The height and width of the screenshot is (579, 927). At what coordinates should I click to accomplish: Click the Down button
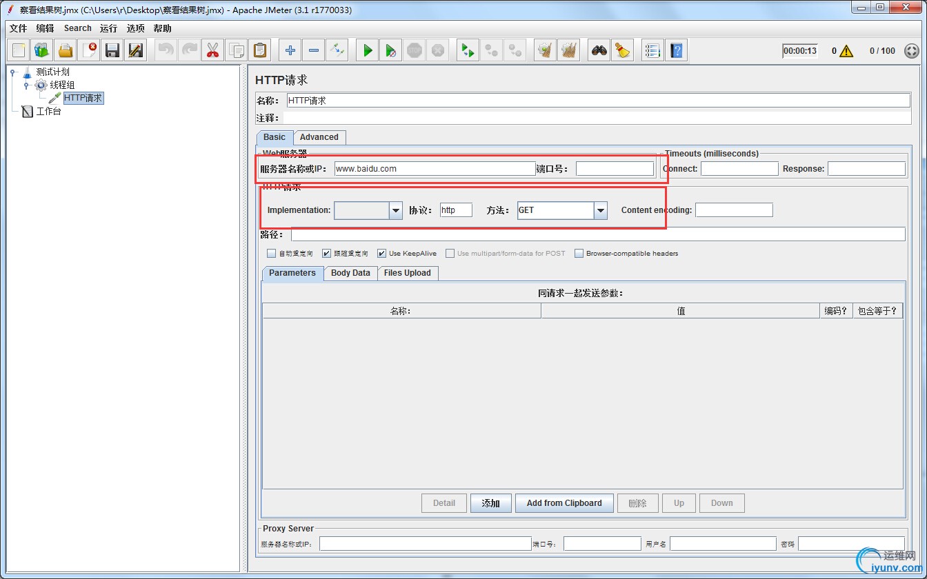tap(722, 503)
